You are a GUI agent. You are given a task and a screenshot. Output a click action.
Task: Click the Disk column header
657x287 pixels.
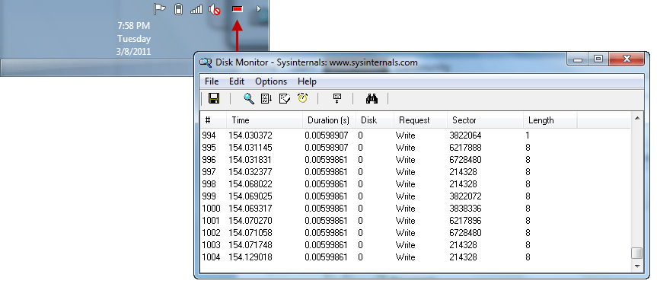tap(375, 120)
